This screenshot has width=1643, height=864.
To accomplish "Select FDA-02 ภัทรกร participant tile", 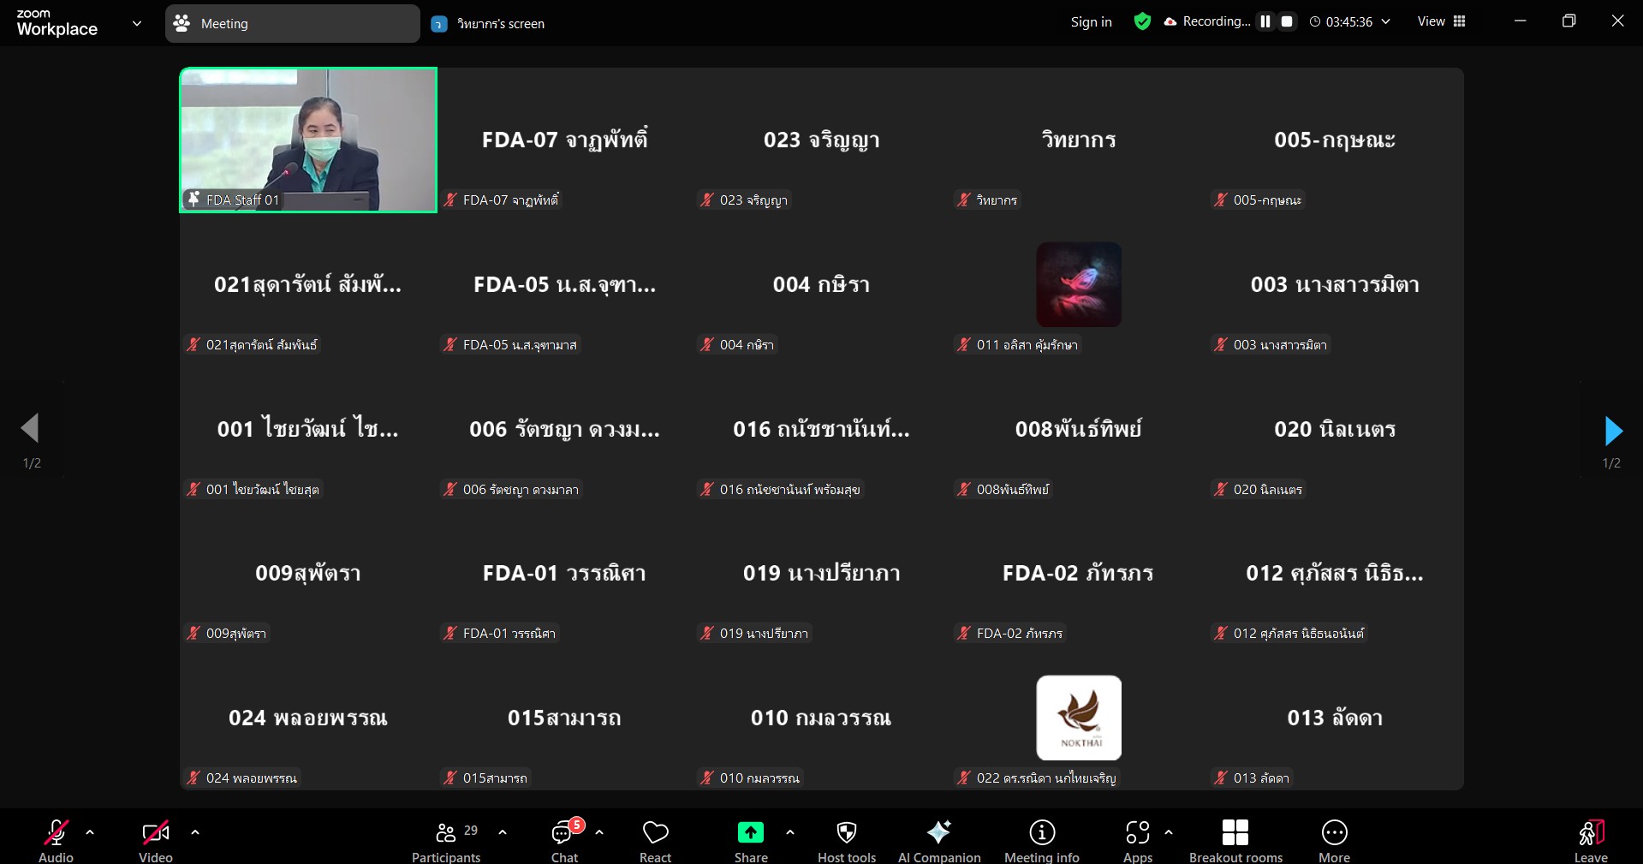I will 1078,573.
